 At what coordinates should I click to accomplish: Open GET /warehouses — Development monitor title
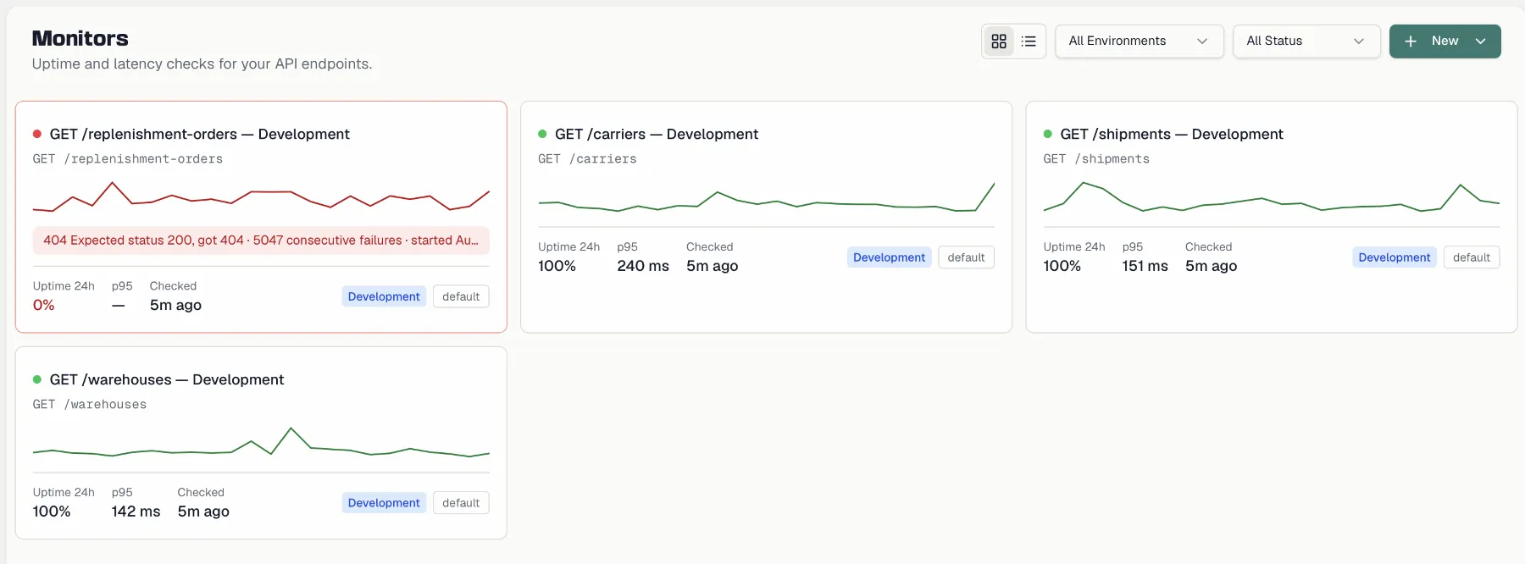(167, 379)
